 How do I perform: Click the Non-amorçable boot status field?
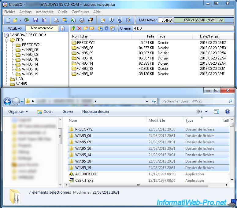pos(42,28)
